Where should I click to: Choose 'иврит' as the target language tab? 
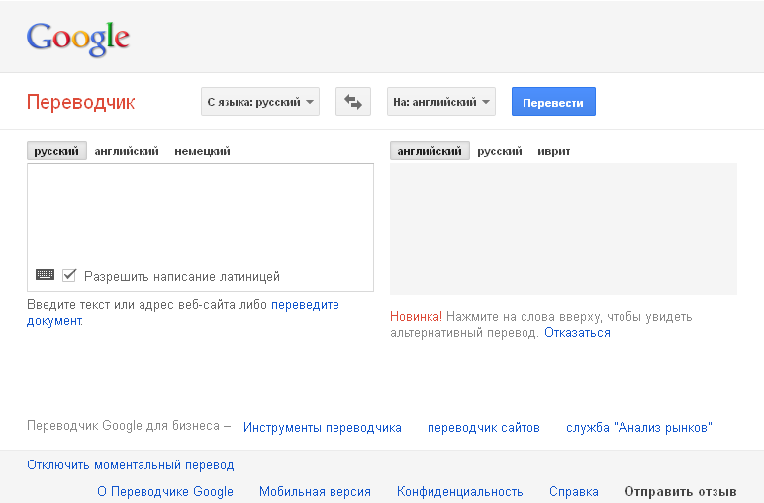pos(554,151)
